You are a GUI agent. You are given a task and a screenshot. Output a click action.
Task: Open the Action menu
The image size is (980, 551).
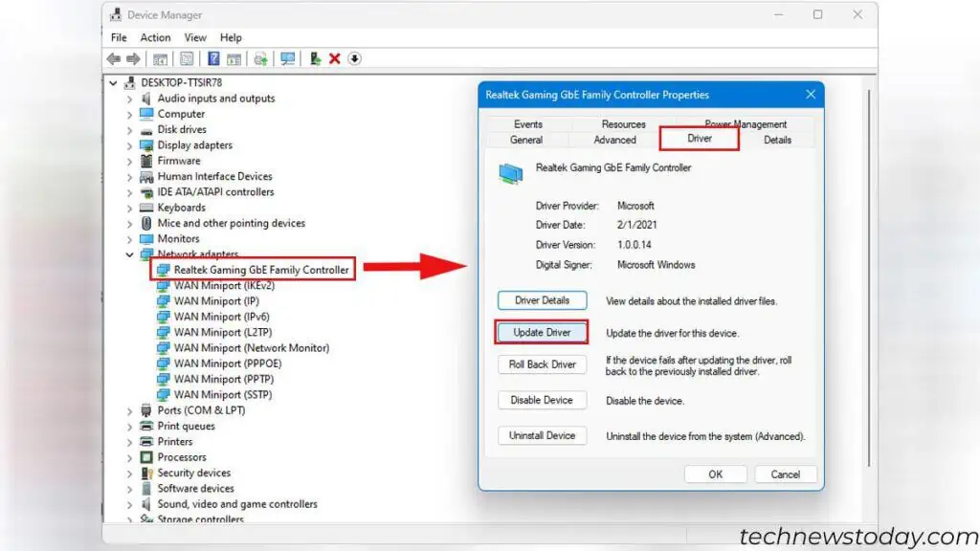point(155,37)
